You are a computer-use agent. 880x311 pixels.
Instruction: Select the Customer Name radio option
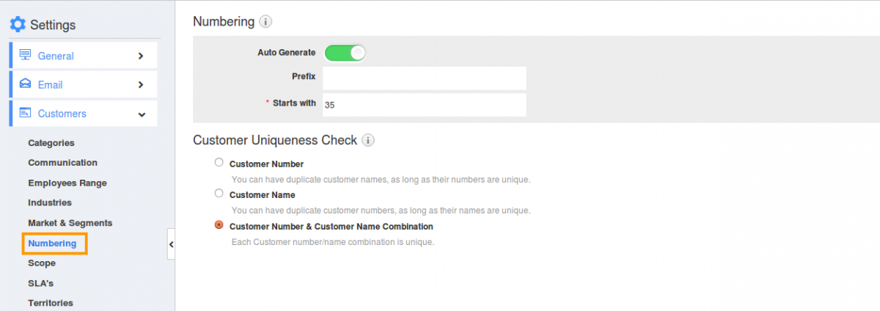[219, 194]
